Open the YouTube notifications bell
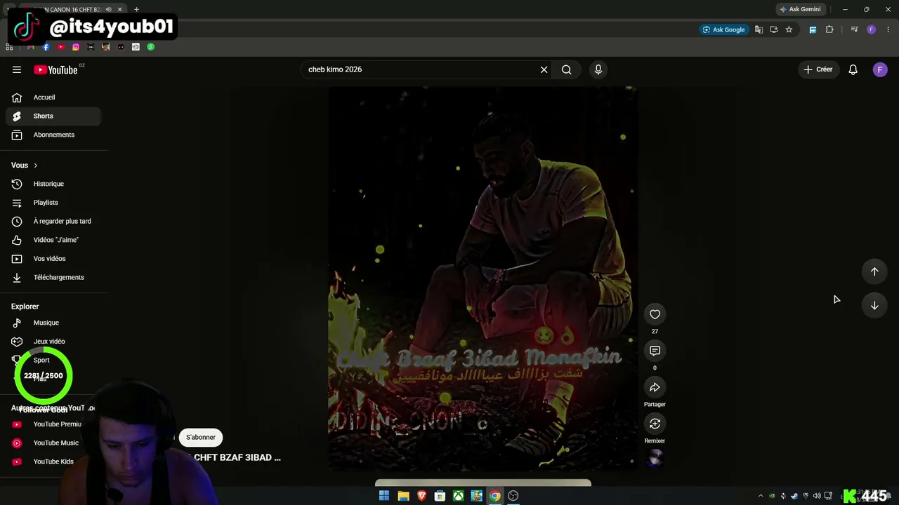 [853, 69]
